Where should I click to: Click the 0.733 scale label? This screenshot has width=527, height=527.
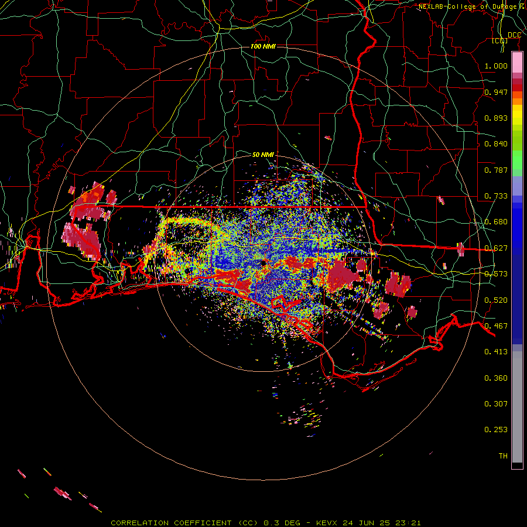(496, 196)
